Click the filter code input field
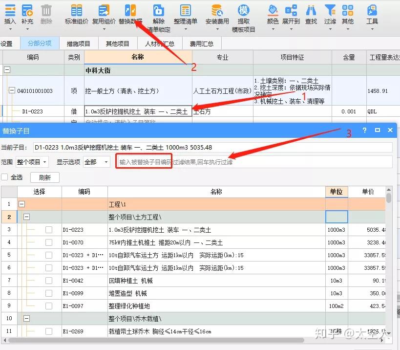Image resolution: width=400 pixels, height=350 pixels. tap(254, 162)
